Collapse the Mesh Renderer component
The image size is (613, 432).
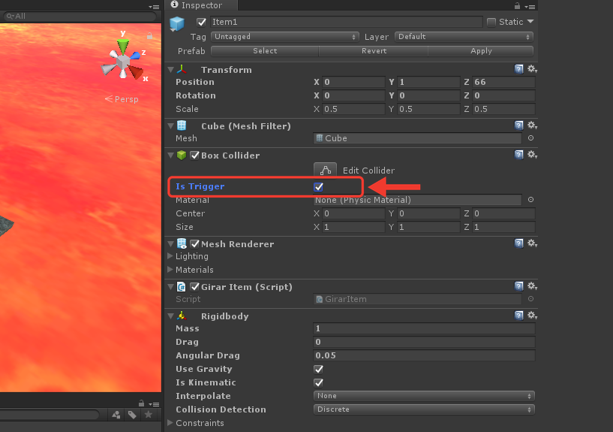(171, 243)
